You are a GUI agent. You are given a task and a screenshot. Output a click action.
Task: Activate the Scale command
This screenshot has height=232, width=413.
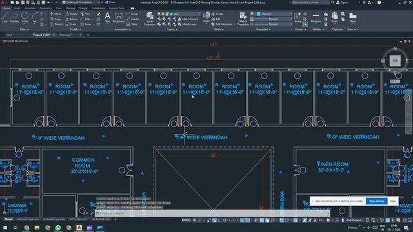[71, 24]
